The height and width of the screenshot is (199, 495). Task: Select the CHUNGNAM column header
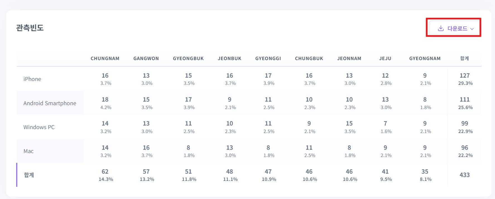coord(105,58)
